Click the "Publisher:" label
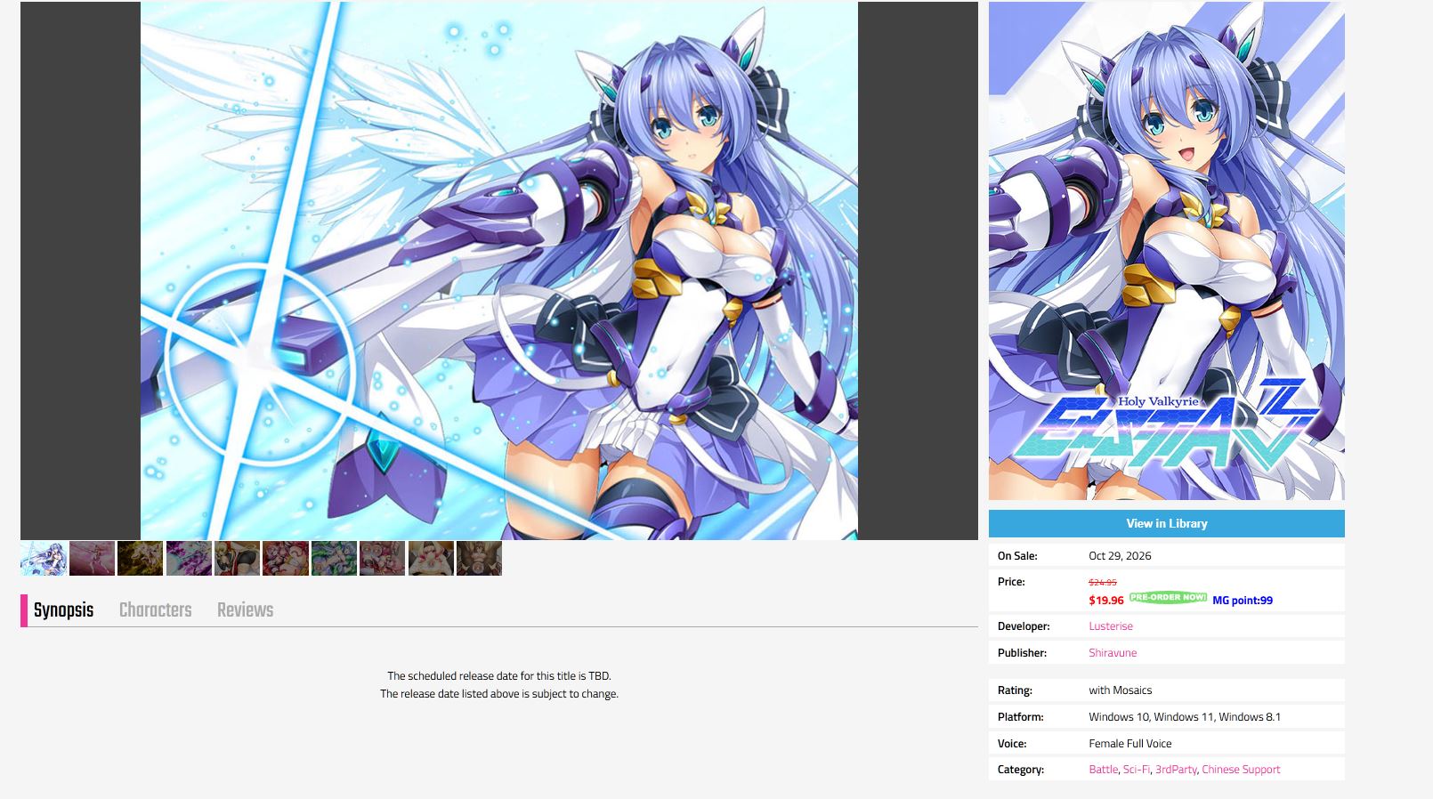This screenshot has height=799, width=1433. click(x=1022, y=652)
